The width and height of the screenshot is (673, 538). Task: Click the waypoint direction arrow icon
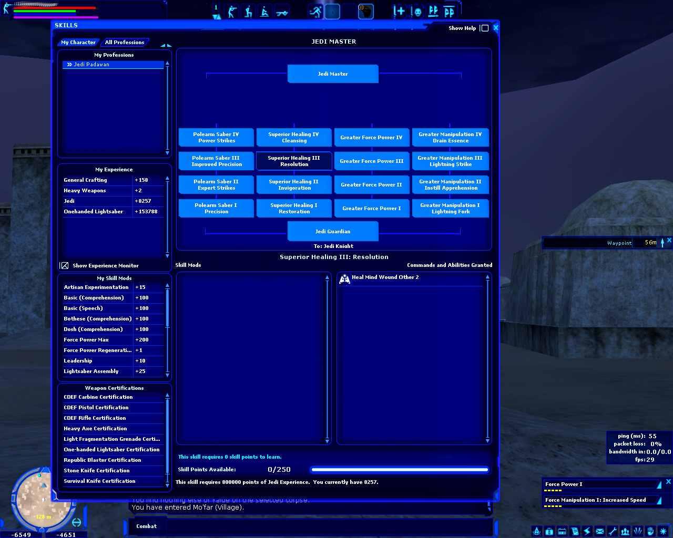(662, 242)
